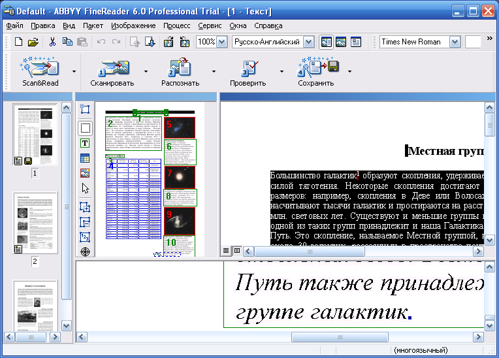Click the zoom window horizontal scrollbar thumb
This screenshot has height=358, width=499.
click(340, 336)
